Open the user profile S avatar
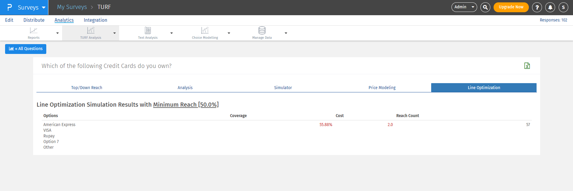573x191 pixels. click(x=563, y=7)
